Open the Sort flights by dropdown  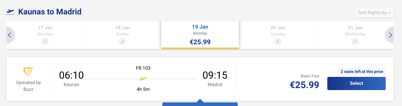374,13
